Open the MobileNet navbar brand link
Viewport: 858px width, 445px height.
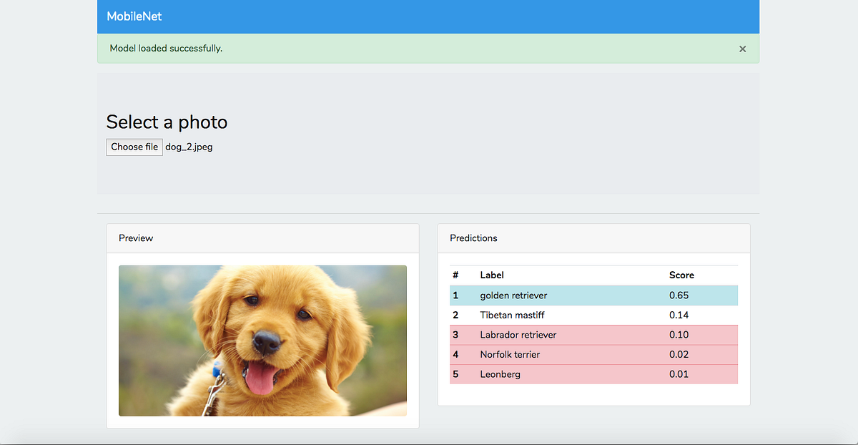(x=134, y=16)
